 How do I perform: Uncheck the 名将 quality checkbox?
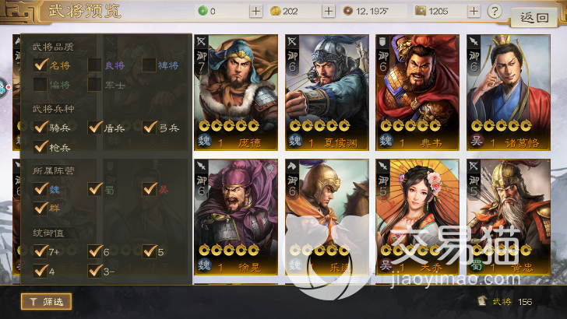[x=40, y=65]
